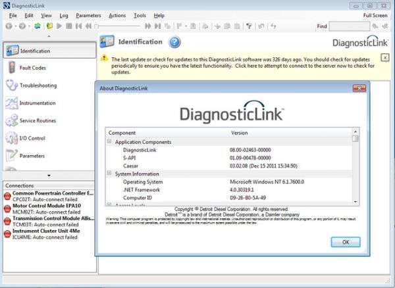395x288 pixels.
Task: Collapse the System Information group
Action: (x=109, y=173)
